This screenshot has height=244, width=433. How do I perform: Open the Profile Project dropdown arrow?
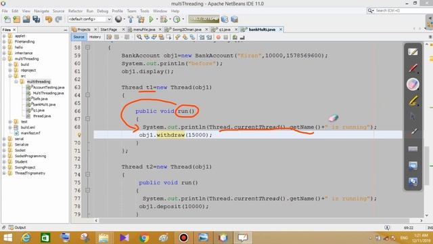pos(183,20)
